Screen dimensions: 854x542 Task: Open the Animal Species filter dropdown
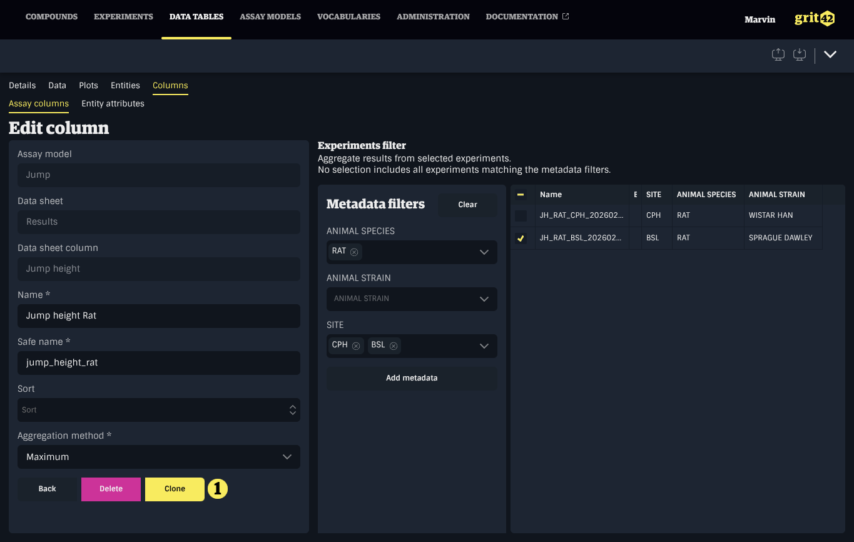484,252
